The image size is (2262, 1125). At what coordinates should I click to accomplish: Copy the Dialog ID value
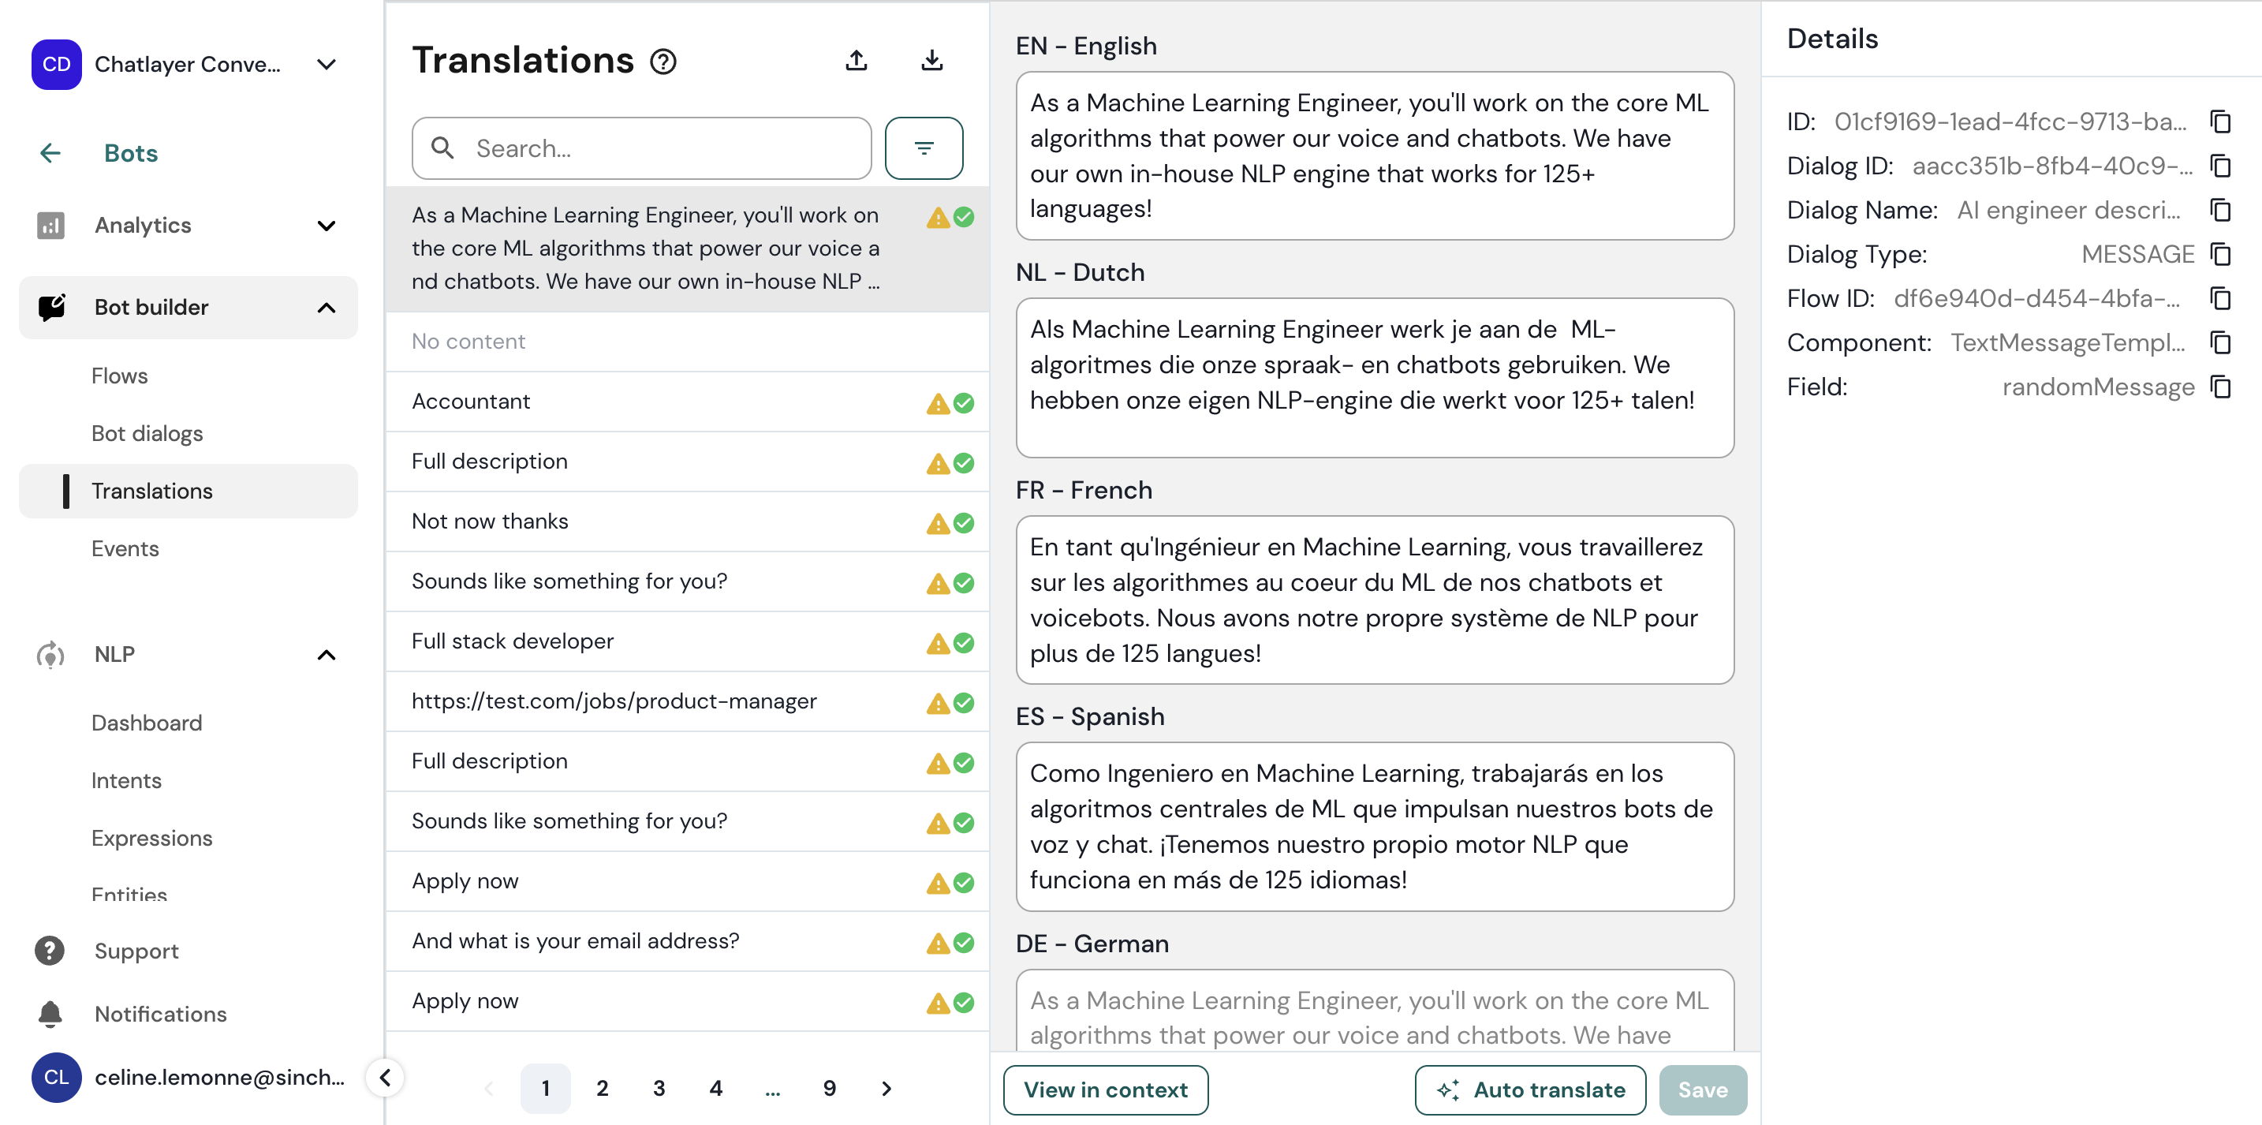click(2220, 166)
